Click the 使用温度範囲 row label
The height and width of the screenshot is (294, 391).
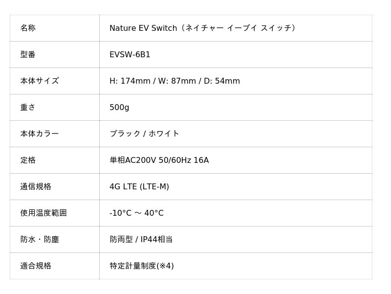coord(43,213)
